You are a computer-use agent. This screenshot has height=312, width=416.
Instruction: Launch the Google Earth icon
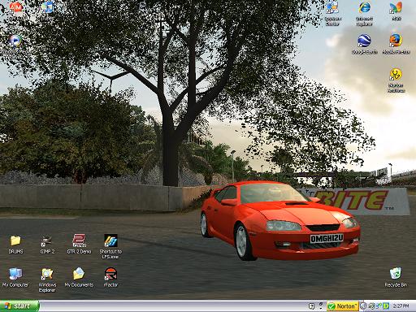coord(364,44)
